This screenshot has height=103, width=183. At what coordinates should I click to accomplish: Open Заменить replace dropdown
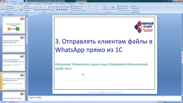(136, 8)
